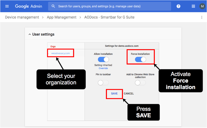Collapse the User settings section

[x=30, y=34]
